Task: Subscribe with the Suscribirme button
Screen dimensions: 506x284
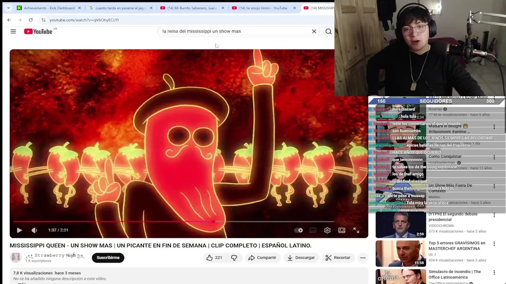Action: coord(108,258)
